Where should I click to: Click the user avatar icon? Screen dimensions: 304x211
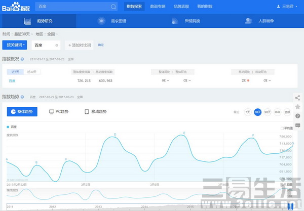coord(278,7)
